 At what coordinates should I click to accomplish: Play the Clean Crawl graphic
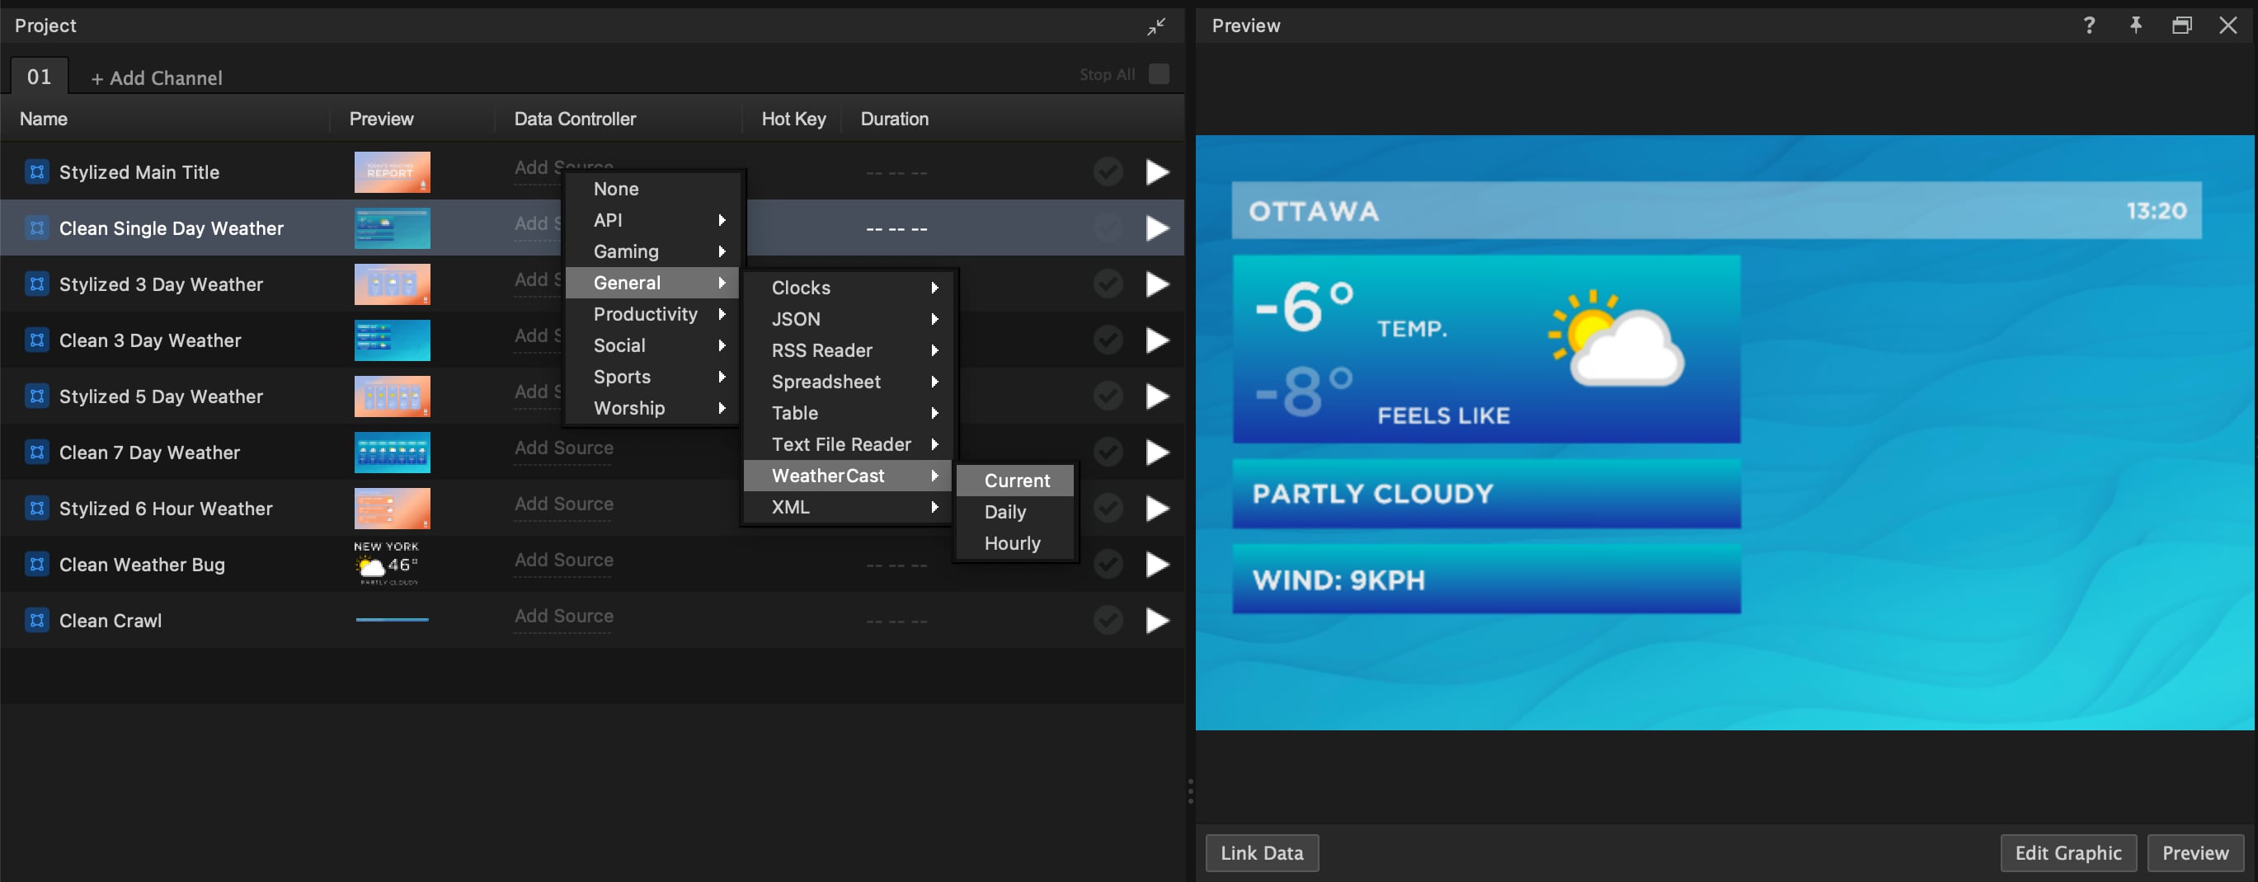click(x=1157, y=620)
